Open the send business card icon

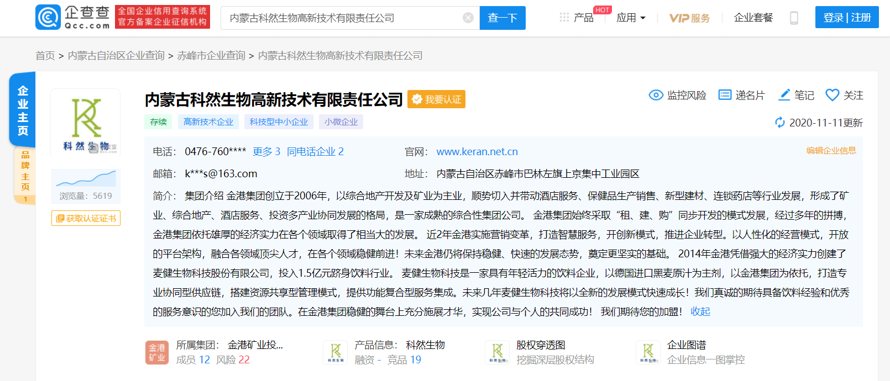click(725, 95)
